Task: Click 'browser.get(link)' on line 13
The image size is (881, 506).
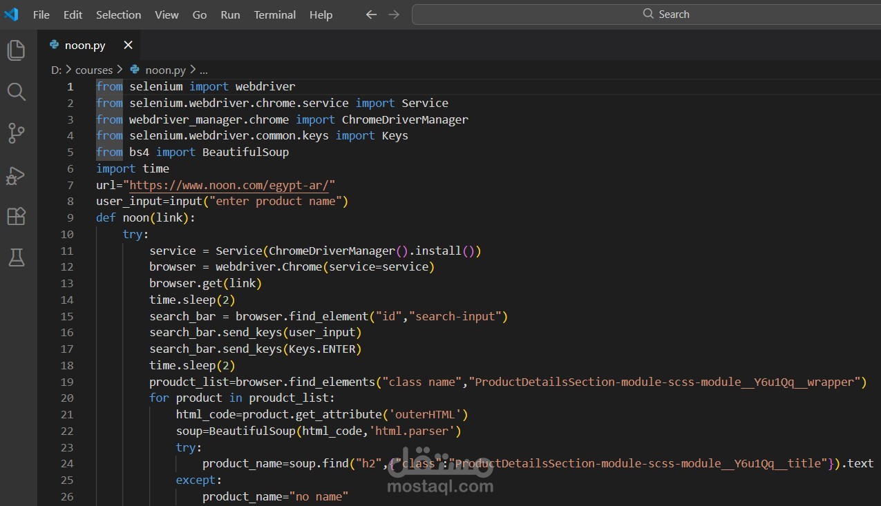Action: (206, 283)
